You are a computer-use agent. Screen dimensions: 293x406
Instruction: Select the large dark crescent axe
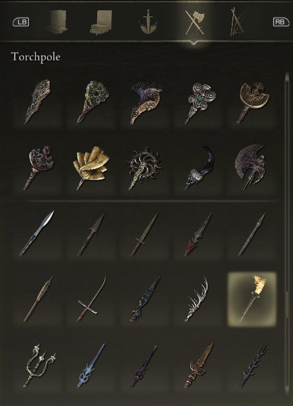(x=251, y=167)
